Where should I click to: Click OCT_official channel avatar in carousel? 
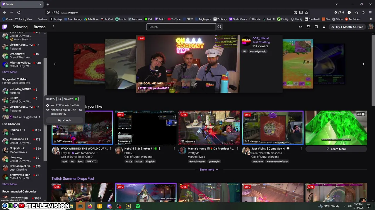pyautogui.click(x=246, y=42)
